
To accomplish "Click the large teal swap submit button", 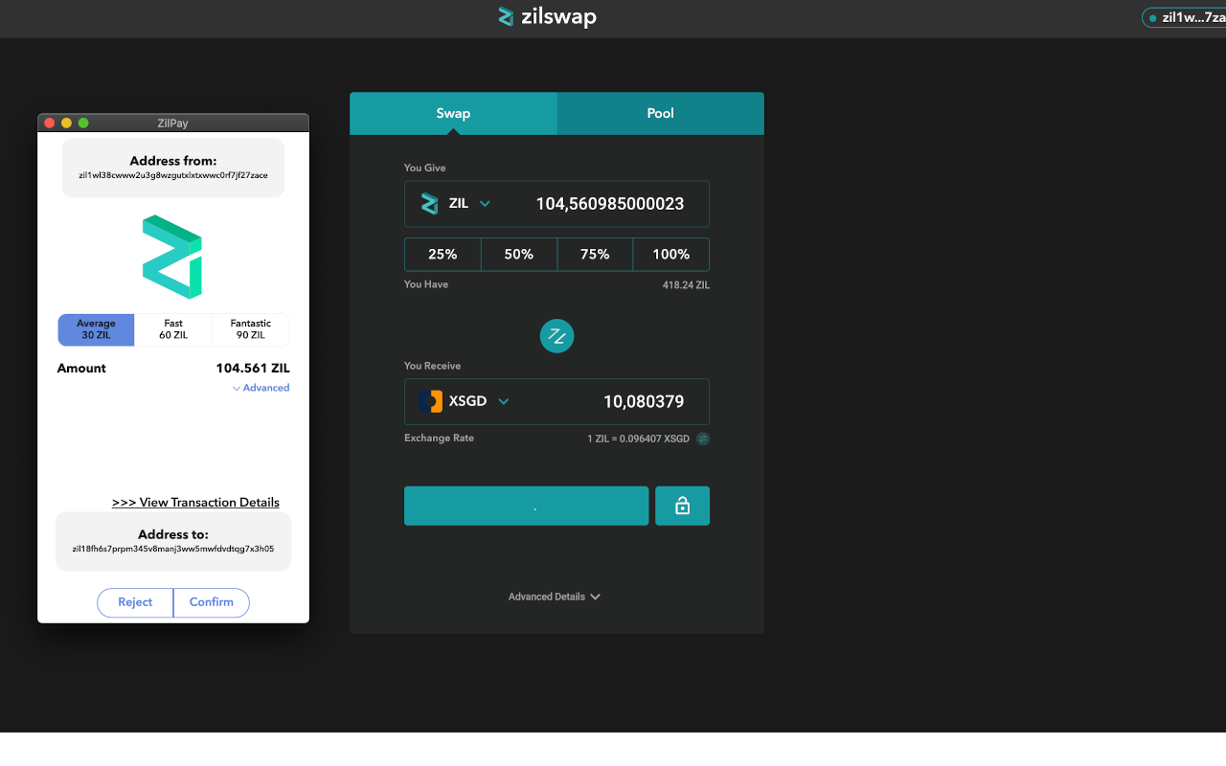I will (x=526, y=506).
